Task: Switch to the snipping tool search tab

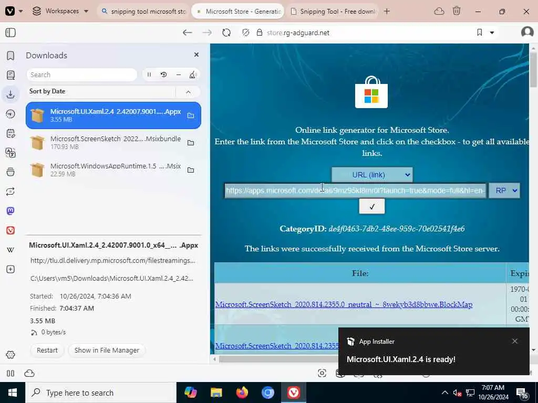Action: (143, 12)
